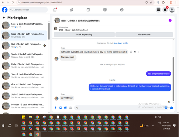Open Windows notification center
Viewport: 179px width, 137px height.
pyautogui.click(x=174, y=126)
